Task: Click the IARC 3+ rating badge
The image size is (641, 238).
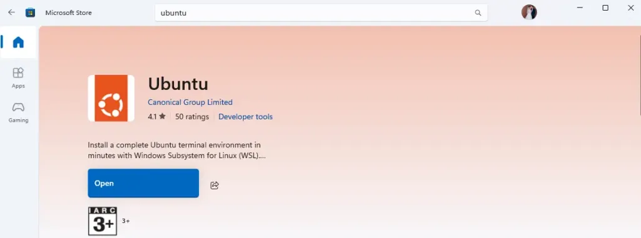Action: (103, 221)
